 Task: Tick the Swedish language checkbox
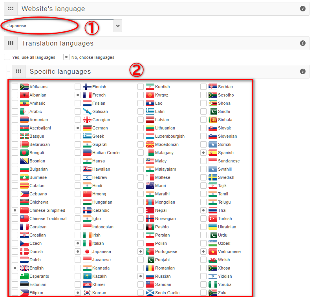click(203, 177)
